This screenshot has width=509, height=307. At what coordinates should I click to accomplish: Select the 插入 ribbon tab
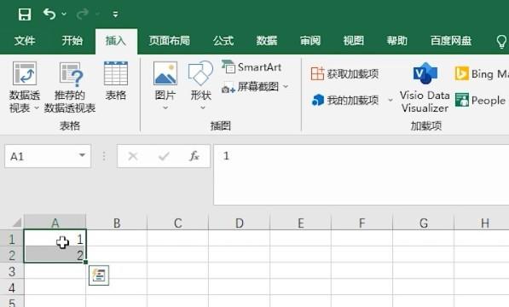tap(116, 41)
